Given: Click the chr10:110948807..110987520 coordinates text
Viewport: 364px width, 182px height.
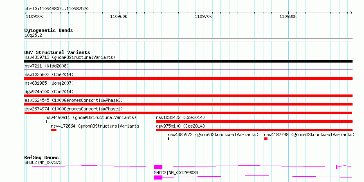Looking at the screenshot, I should tap(56, 9).
